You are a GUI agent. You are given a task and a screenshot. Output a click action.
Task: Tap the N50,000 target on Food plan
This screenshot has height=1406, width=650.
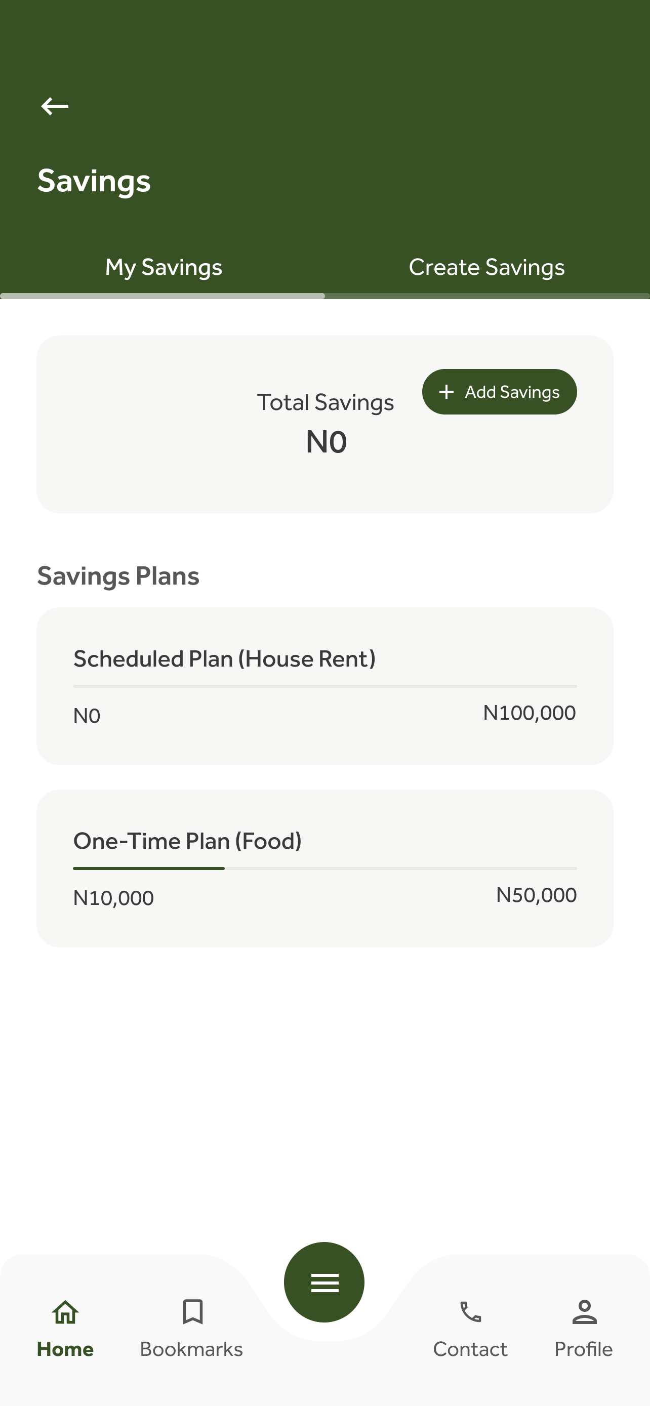(x=536, y=895)
